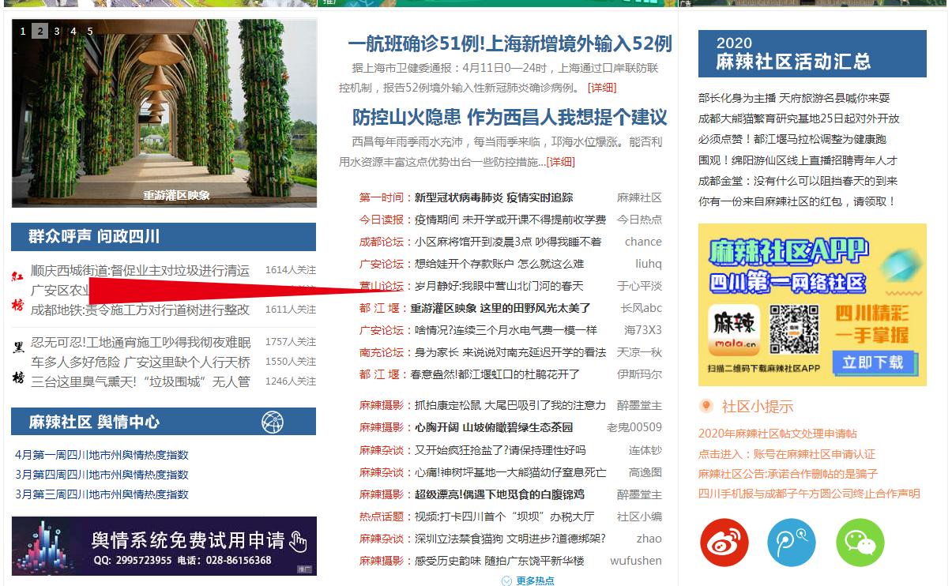This screenshot has height=586, width=952.
Task: Click the QR code in the APP banner
Action: pos(794,328)
